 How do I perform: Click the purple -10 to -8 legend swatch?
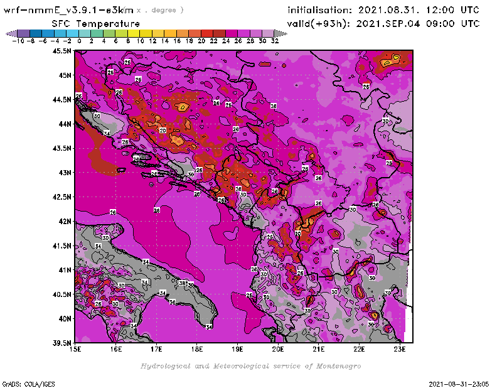[23, 33]
